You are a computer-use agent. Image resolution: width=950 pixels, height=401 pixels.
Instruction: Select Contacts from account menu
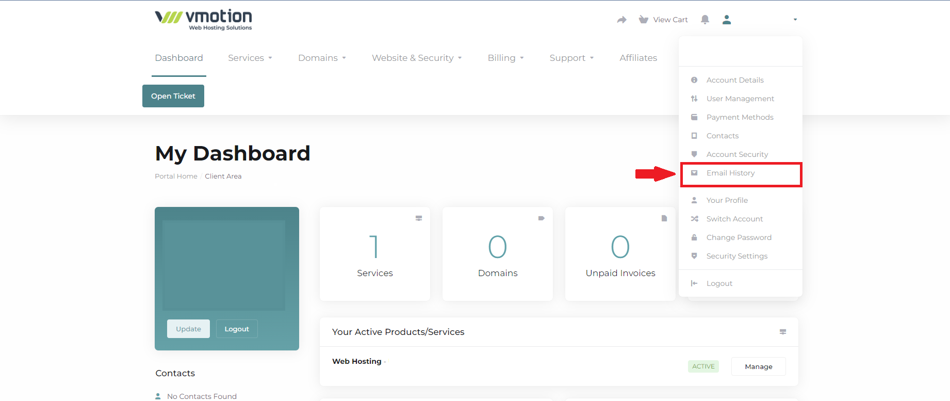point(741,136)
